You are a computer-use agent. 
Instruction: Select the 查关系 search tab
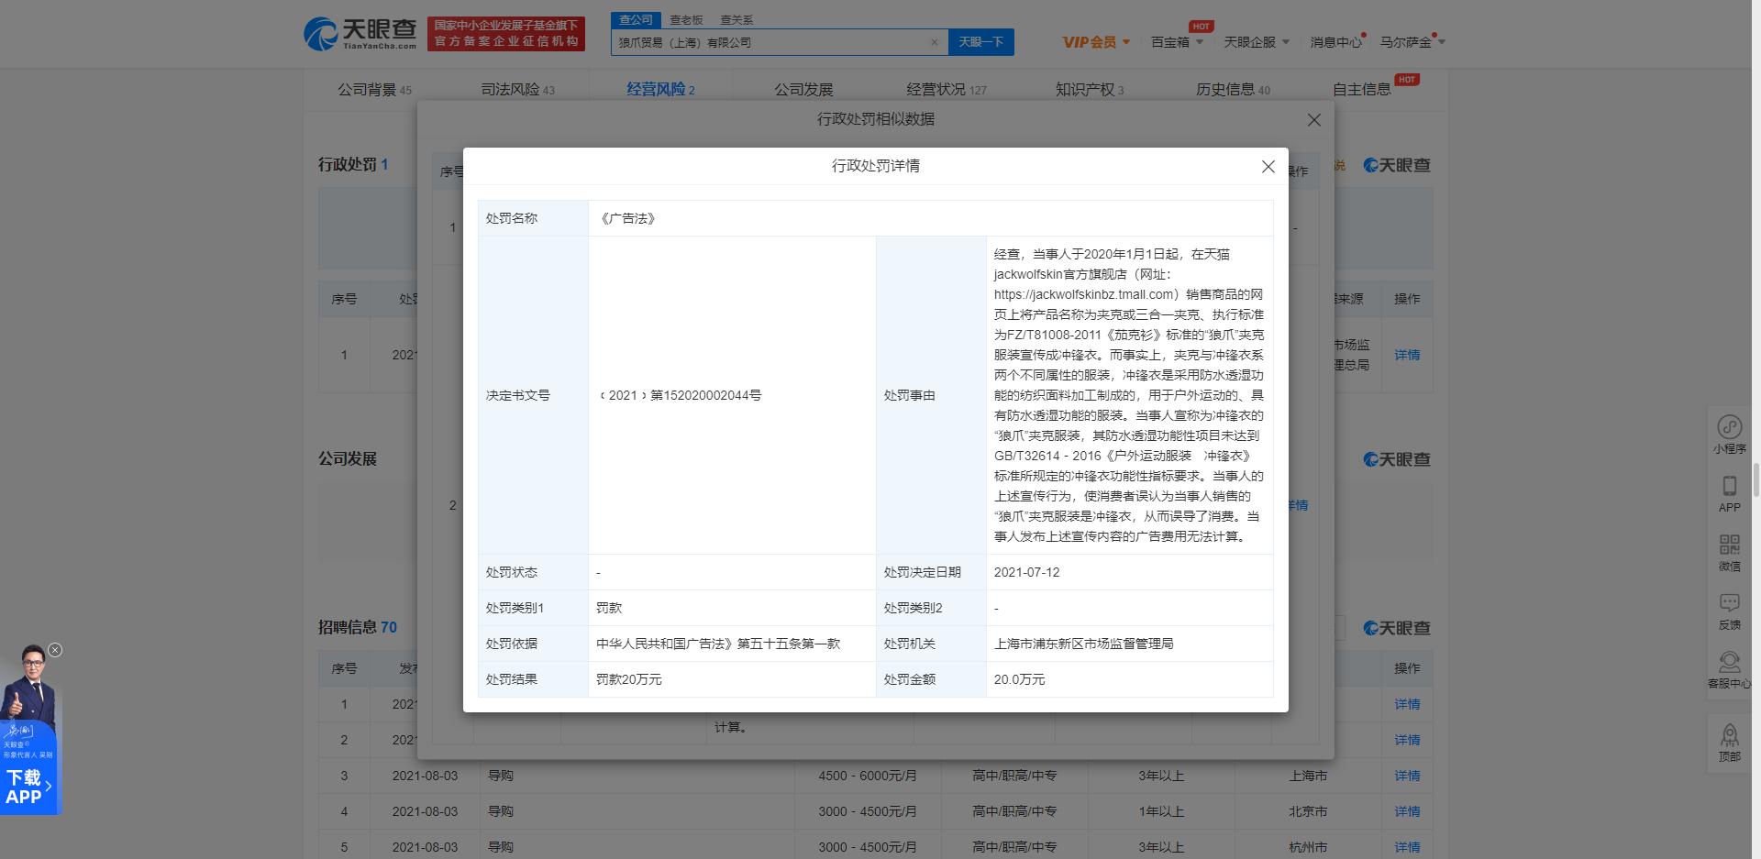(737, 19)
